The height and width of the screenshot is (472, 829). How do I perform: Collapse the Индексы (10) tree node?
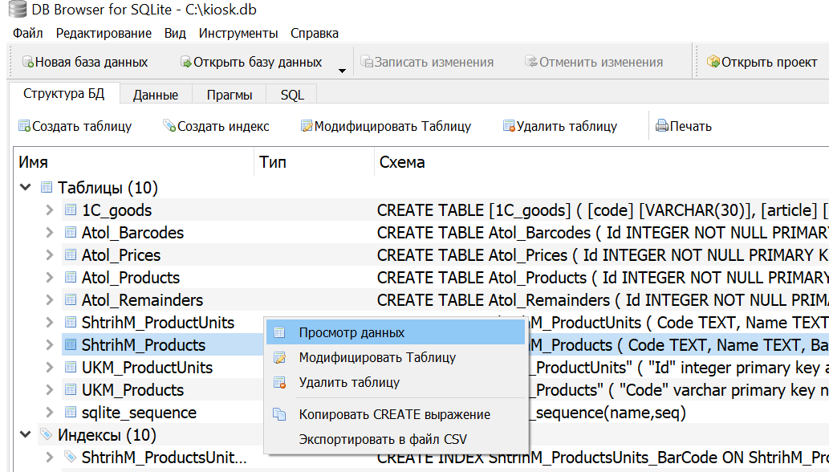tap(26, 434)
